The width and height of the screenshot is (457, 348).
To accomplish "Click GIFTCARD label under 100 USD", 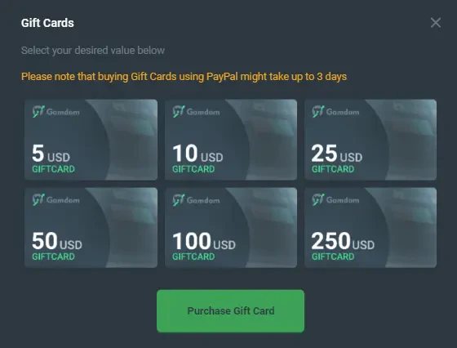I will [193, 257].
